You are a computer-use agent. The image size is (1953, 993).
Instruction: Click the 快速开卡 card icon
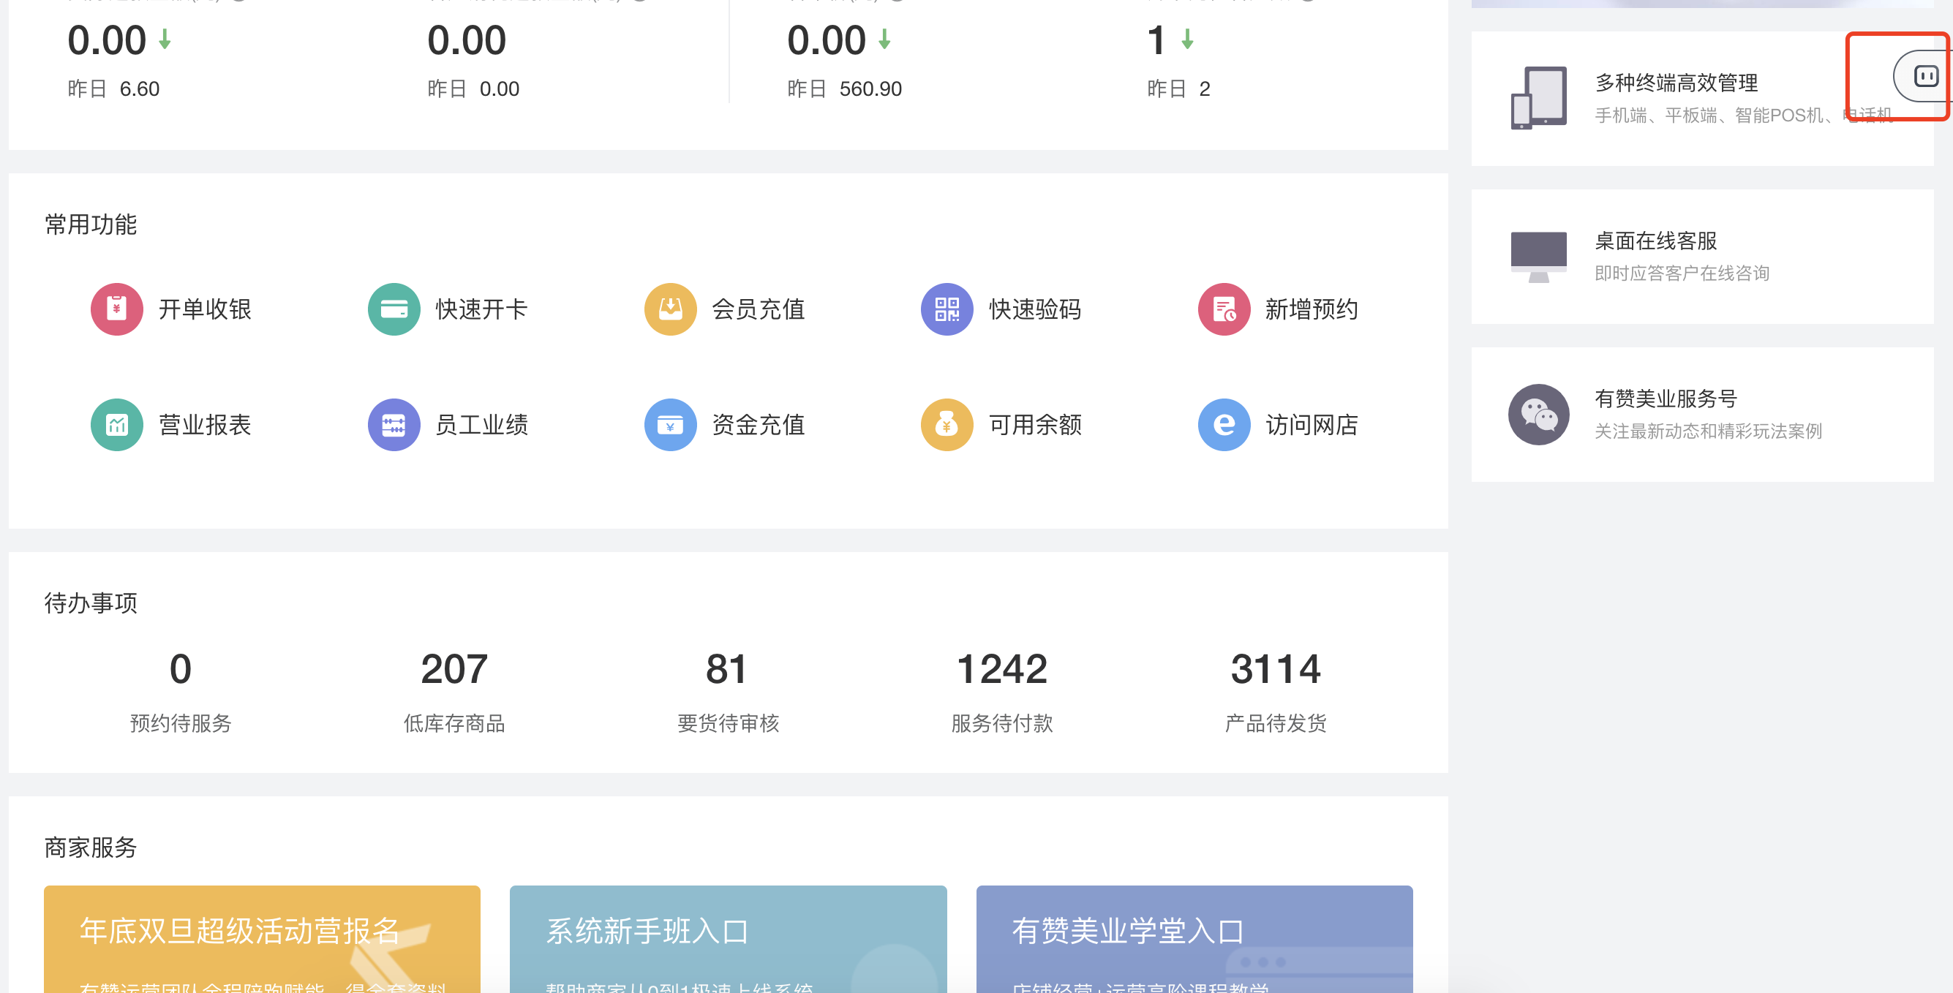(394, 309)
